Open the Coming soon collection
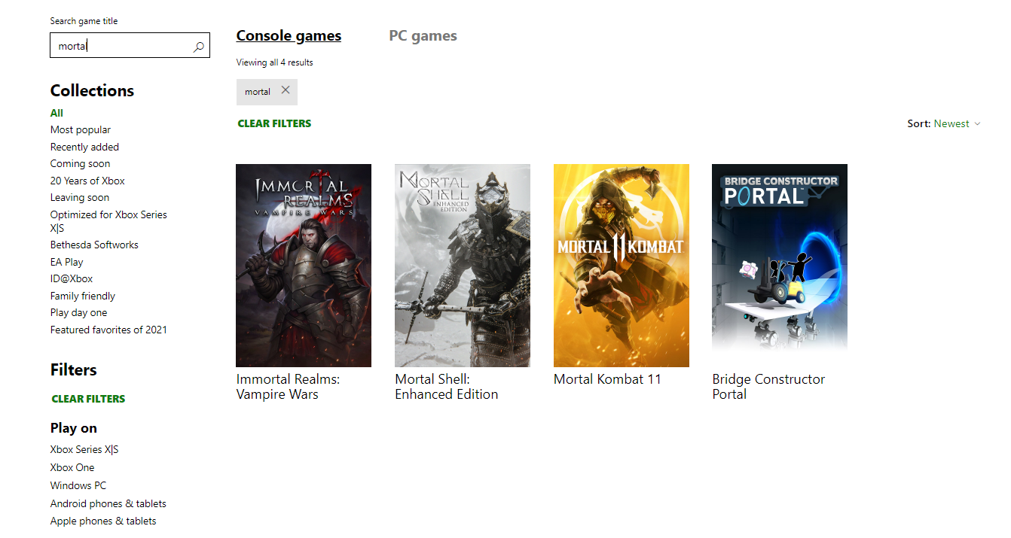 tap(80, 164)
